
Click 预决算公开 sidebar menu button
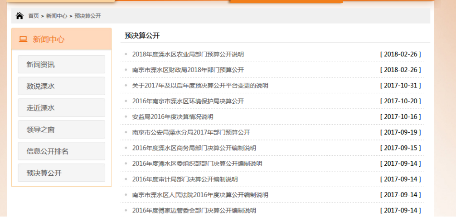tap(61, 173)
